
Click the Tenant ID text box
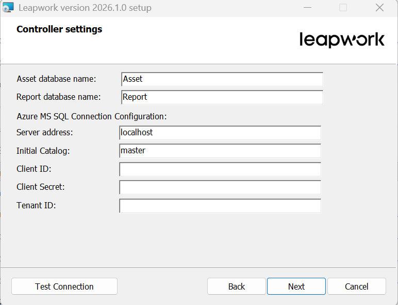point(220,206)
